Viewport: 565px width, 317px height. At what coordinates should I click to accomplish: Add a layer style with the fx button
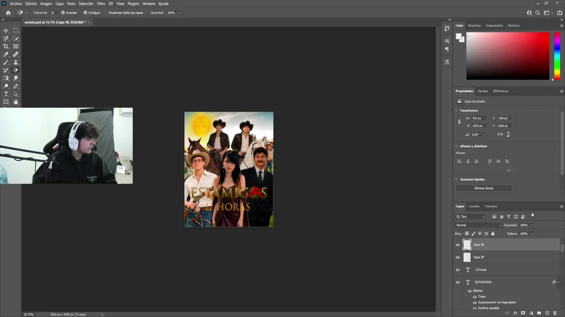(515, 313)
